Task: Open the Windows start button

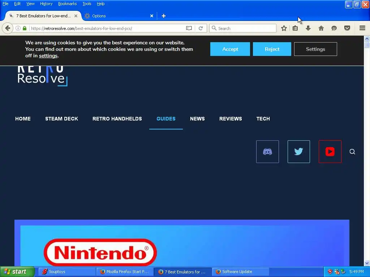Action: (17, 272)
